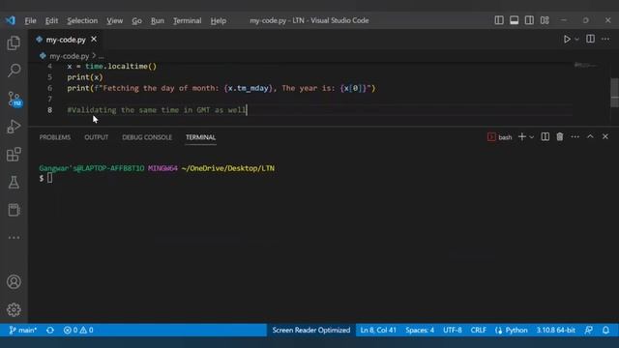
Task: Open the Help menu
Action: click(x=218, y=20)
